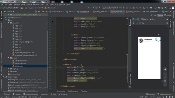Open the Favorites tool window
This screenshot has width=175, height=98.
coord(1,71)
